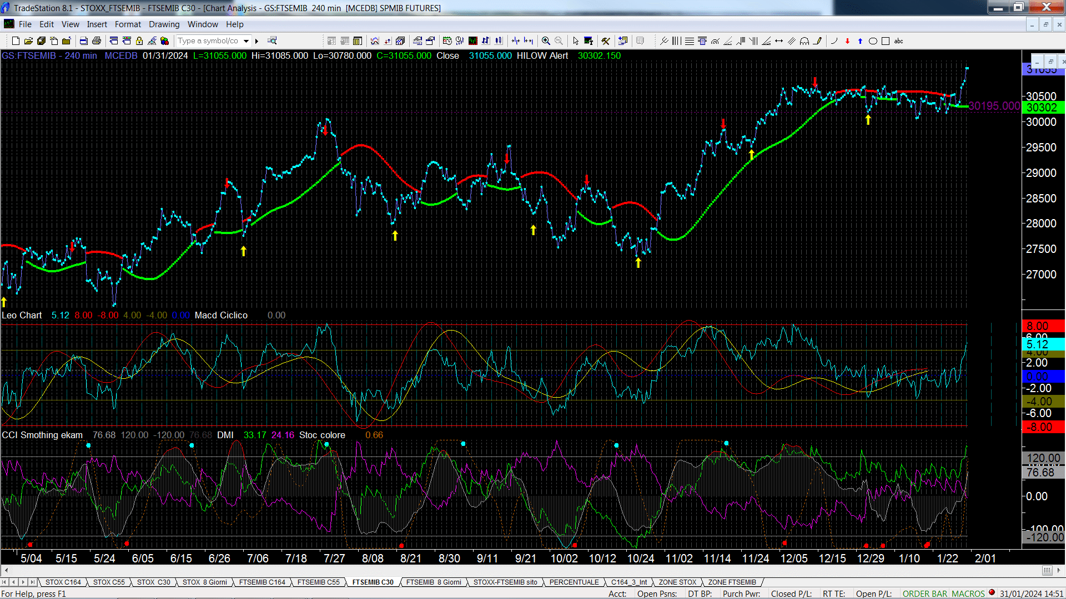Click the 76.68 CCI axis label
1066x599 pixels.
(1042, 473)
